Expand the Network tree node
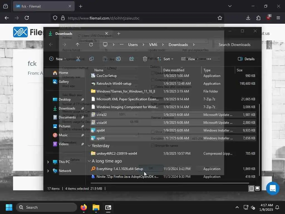Image resolution: width=285 pixels, height=214 pixels. [48, 171]
